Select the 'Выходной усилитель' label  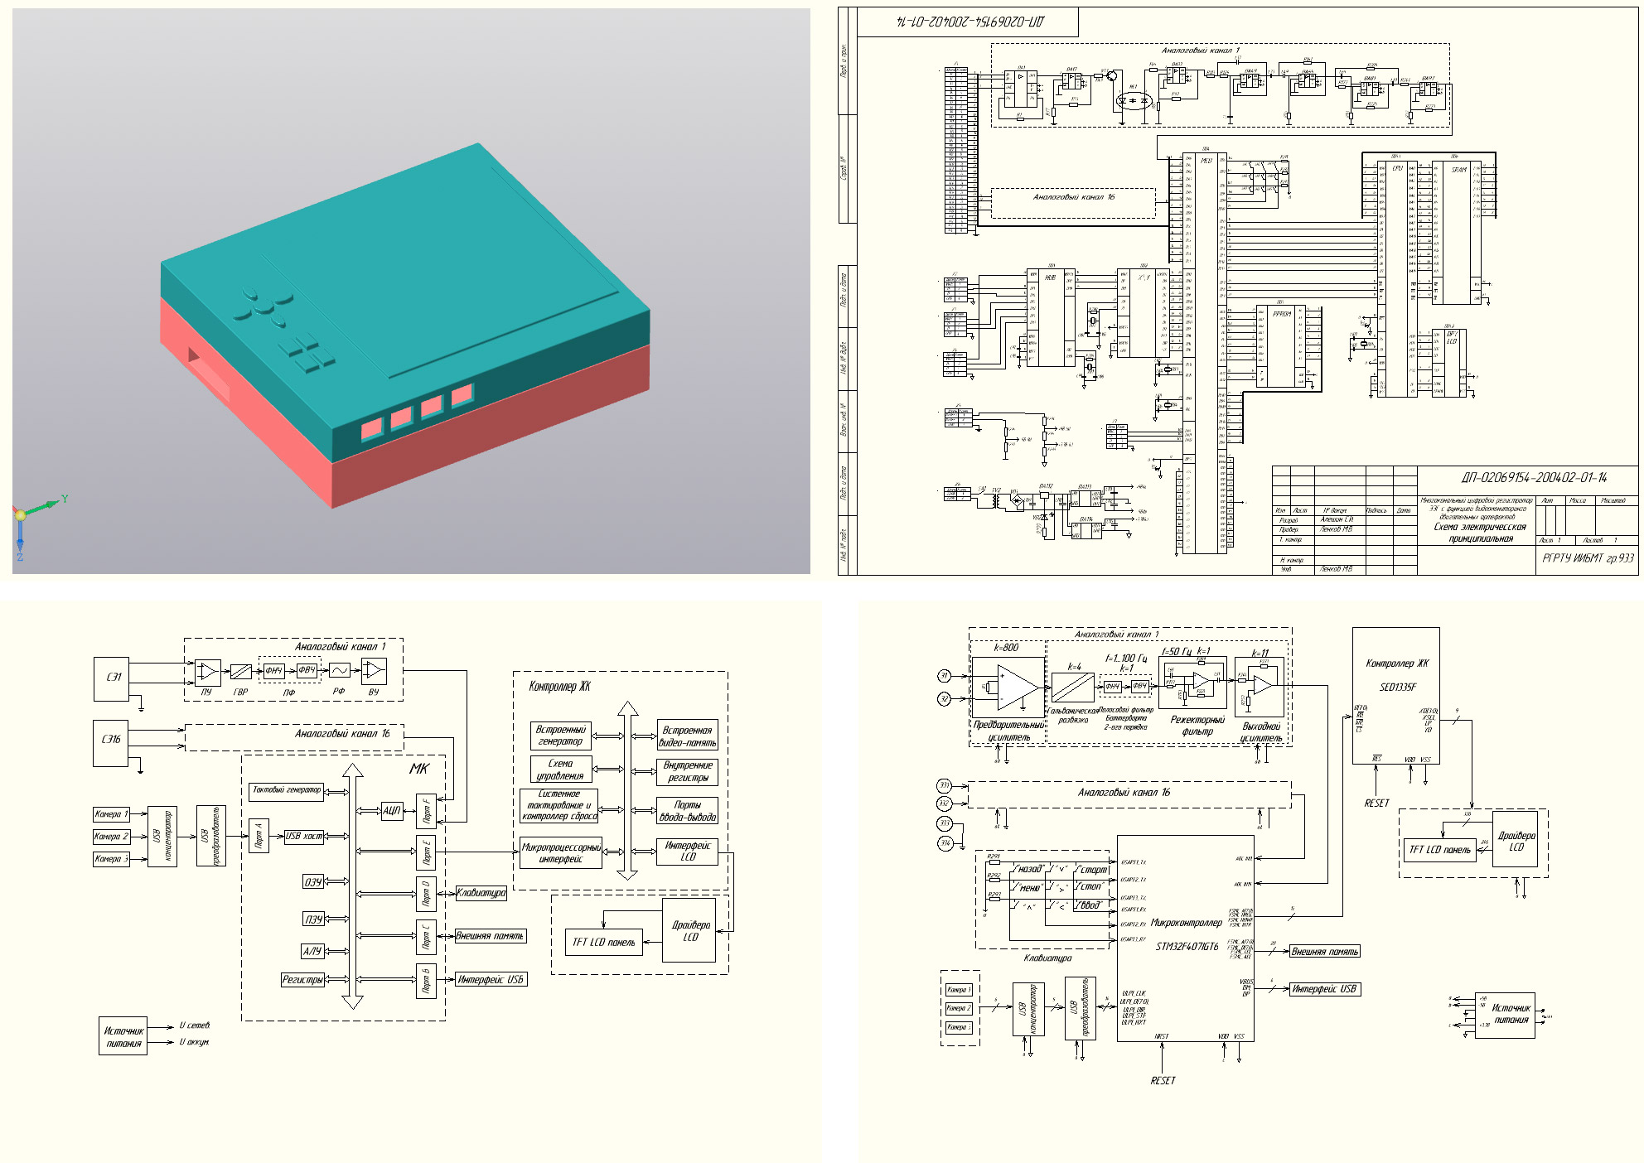(x=1261, y=732)
